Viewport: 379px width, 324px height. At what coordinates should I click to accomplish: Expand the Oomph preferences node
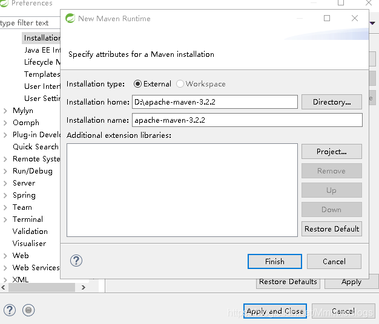point(5,123)
